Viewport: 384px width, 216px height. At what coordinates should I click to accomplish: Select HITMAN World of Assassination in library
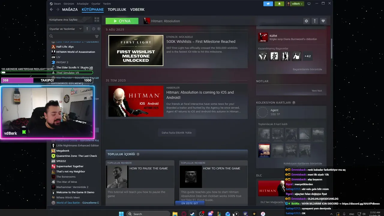point(76,52)
